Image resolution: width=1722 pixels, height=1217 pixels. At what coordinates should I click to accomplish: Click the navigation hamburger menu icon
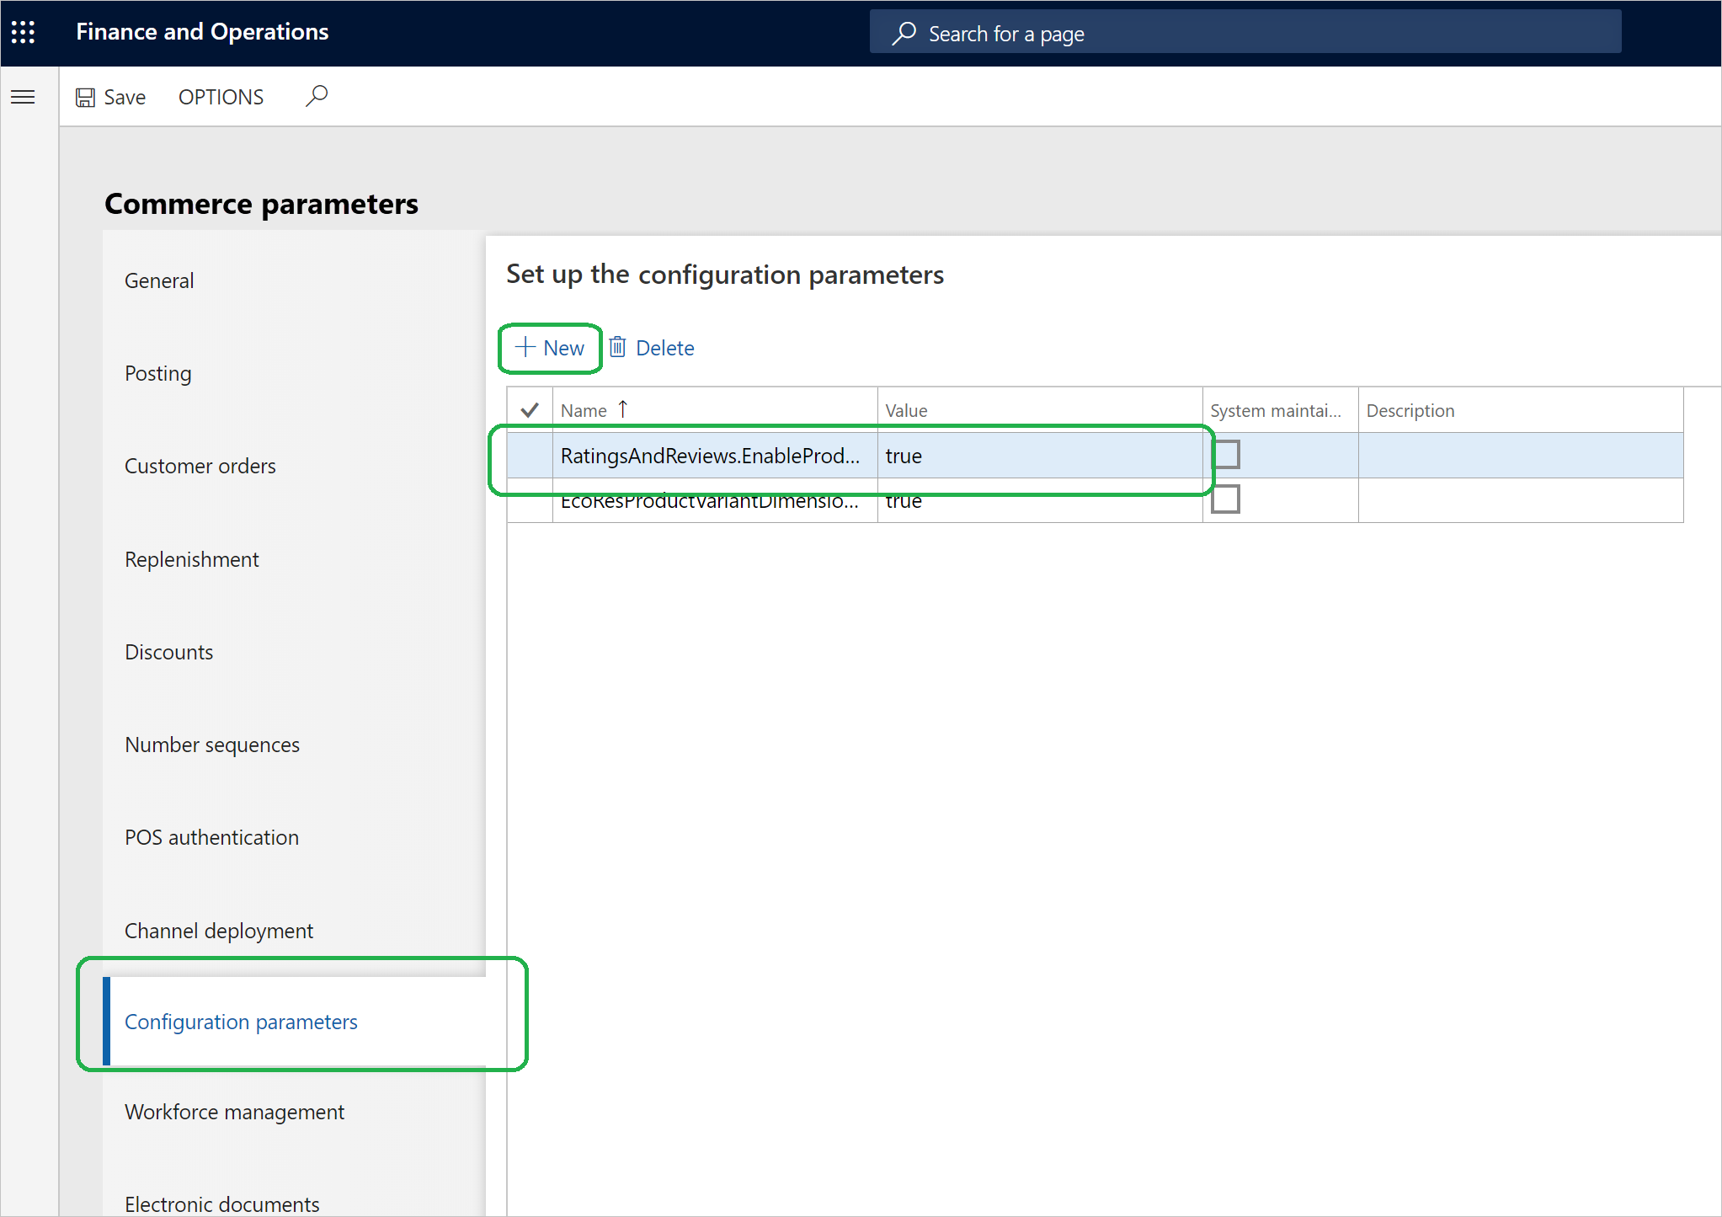coord(24,96)
